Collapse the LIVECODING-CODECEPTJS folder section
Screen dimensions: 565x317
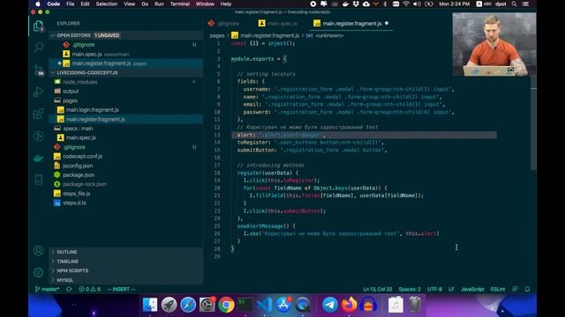coord(125,72)
